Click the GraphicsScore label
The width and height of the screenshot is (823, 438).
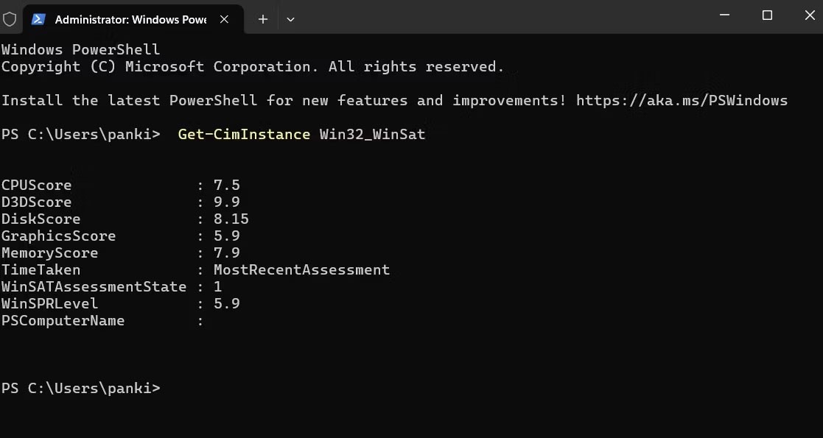tap(59, 236)
